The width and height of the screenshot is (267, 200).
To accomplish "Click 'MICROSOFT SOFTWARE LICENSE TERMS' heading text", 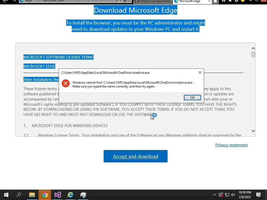I will pos(58,57).
